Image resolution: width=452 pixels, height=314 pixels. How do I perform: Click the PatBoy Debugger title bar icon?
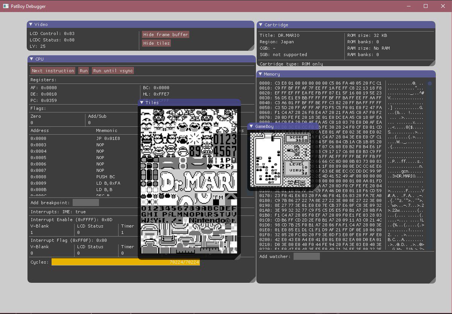pos(5,6)
